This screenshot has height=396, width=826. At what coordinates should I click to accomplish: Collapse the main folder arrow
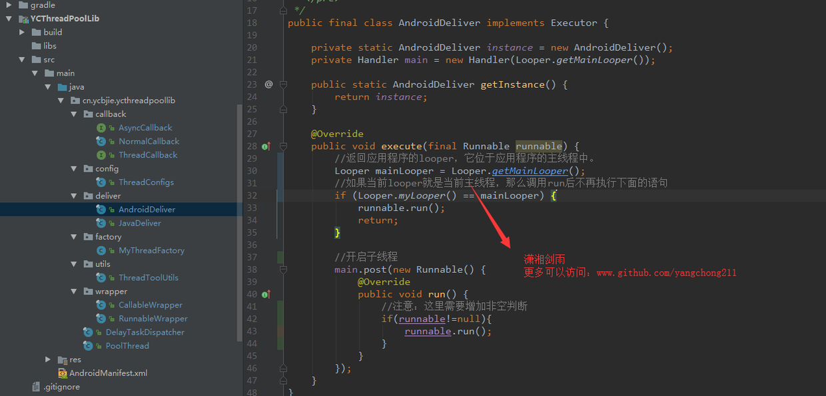(x=35, y=73)
